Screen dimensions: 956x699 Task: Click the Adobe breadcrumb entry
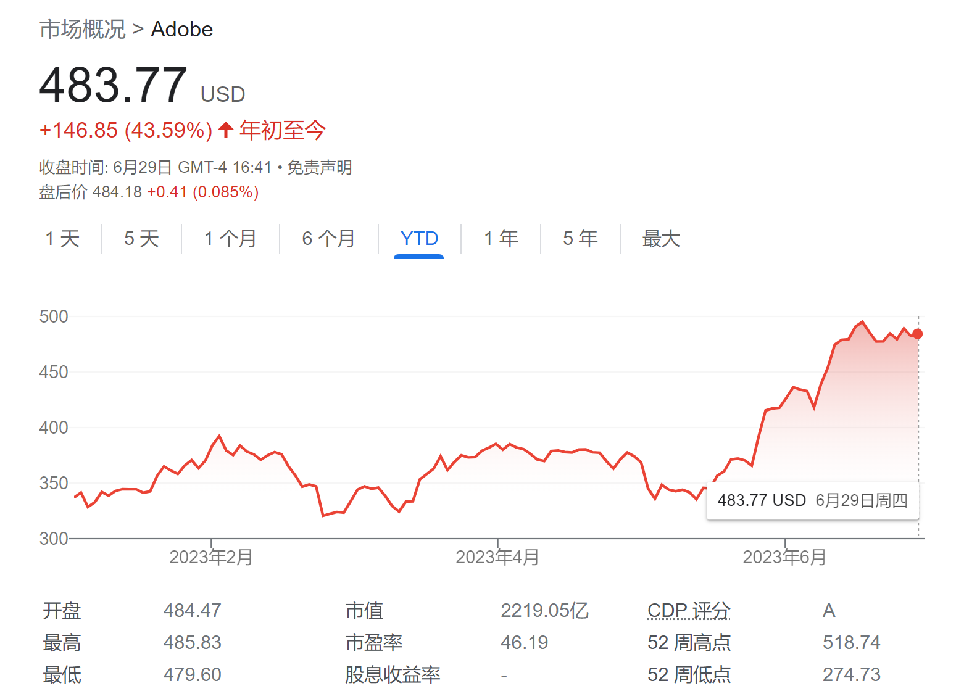pyautogui.click(x=182, y=28)
